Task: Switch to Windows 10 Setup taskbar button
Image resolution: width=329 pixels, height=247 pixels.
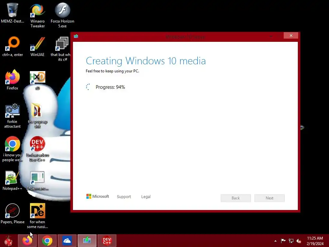Action: [87, 241]
